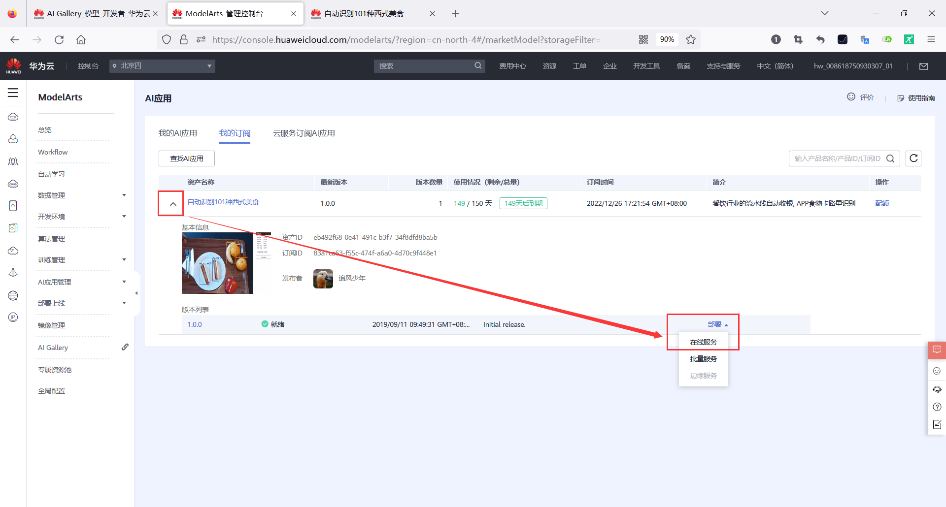The image size is (946, 507).
Task: Open Workflow in the sidebar
Action: tap(53, 152)
